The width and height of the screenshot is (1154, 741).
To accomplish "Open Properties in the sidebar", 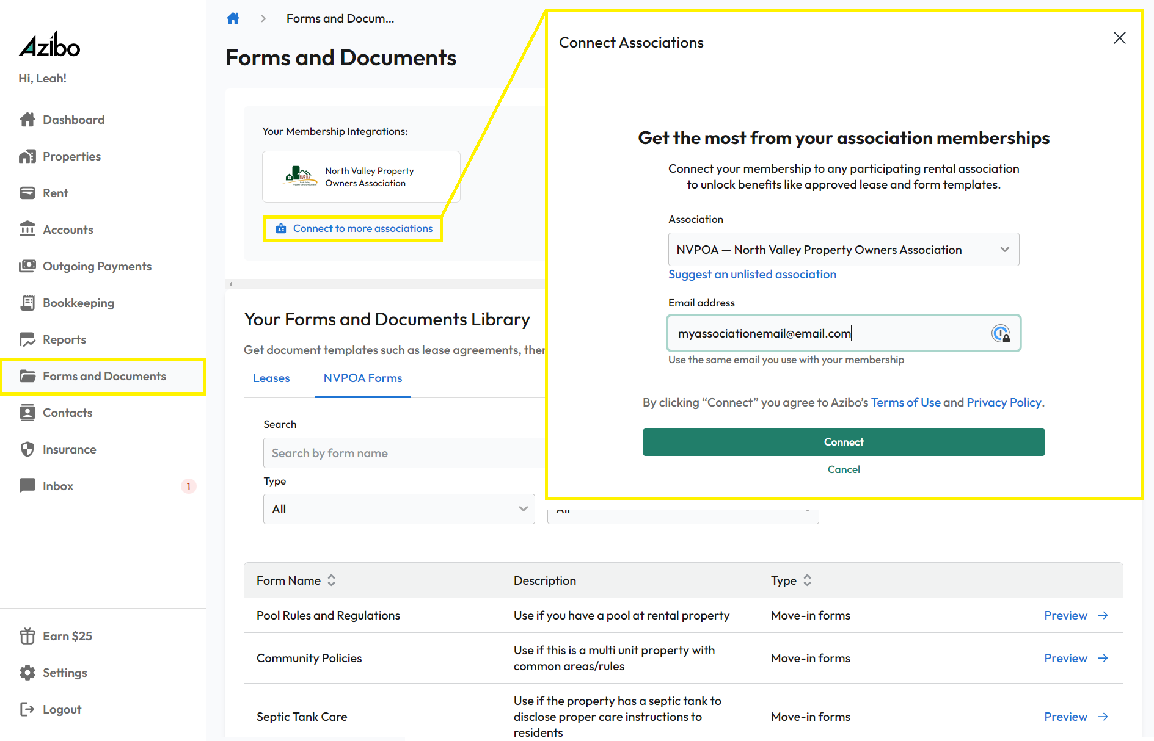I will [x=71, y=156].
